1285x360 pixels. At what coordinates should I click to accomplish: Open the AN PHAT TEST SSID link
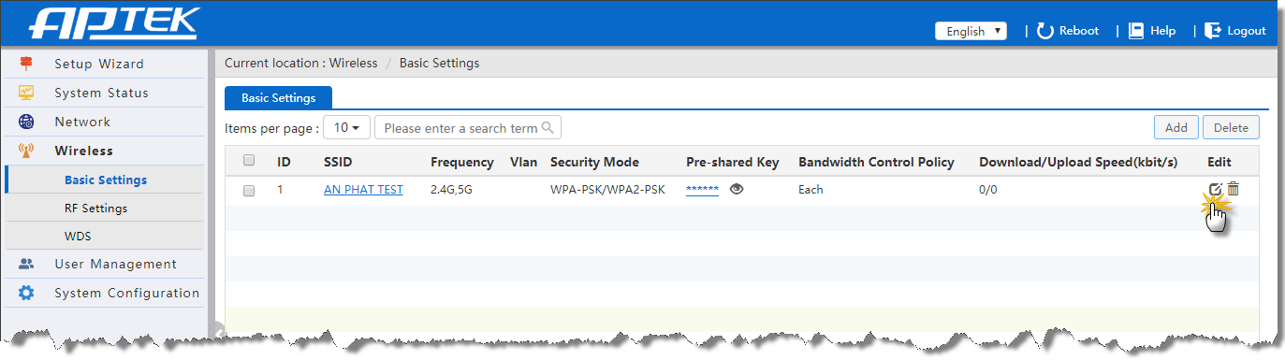(x=363, y=190)
